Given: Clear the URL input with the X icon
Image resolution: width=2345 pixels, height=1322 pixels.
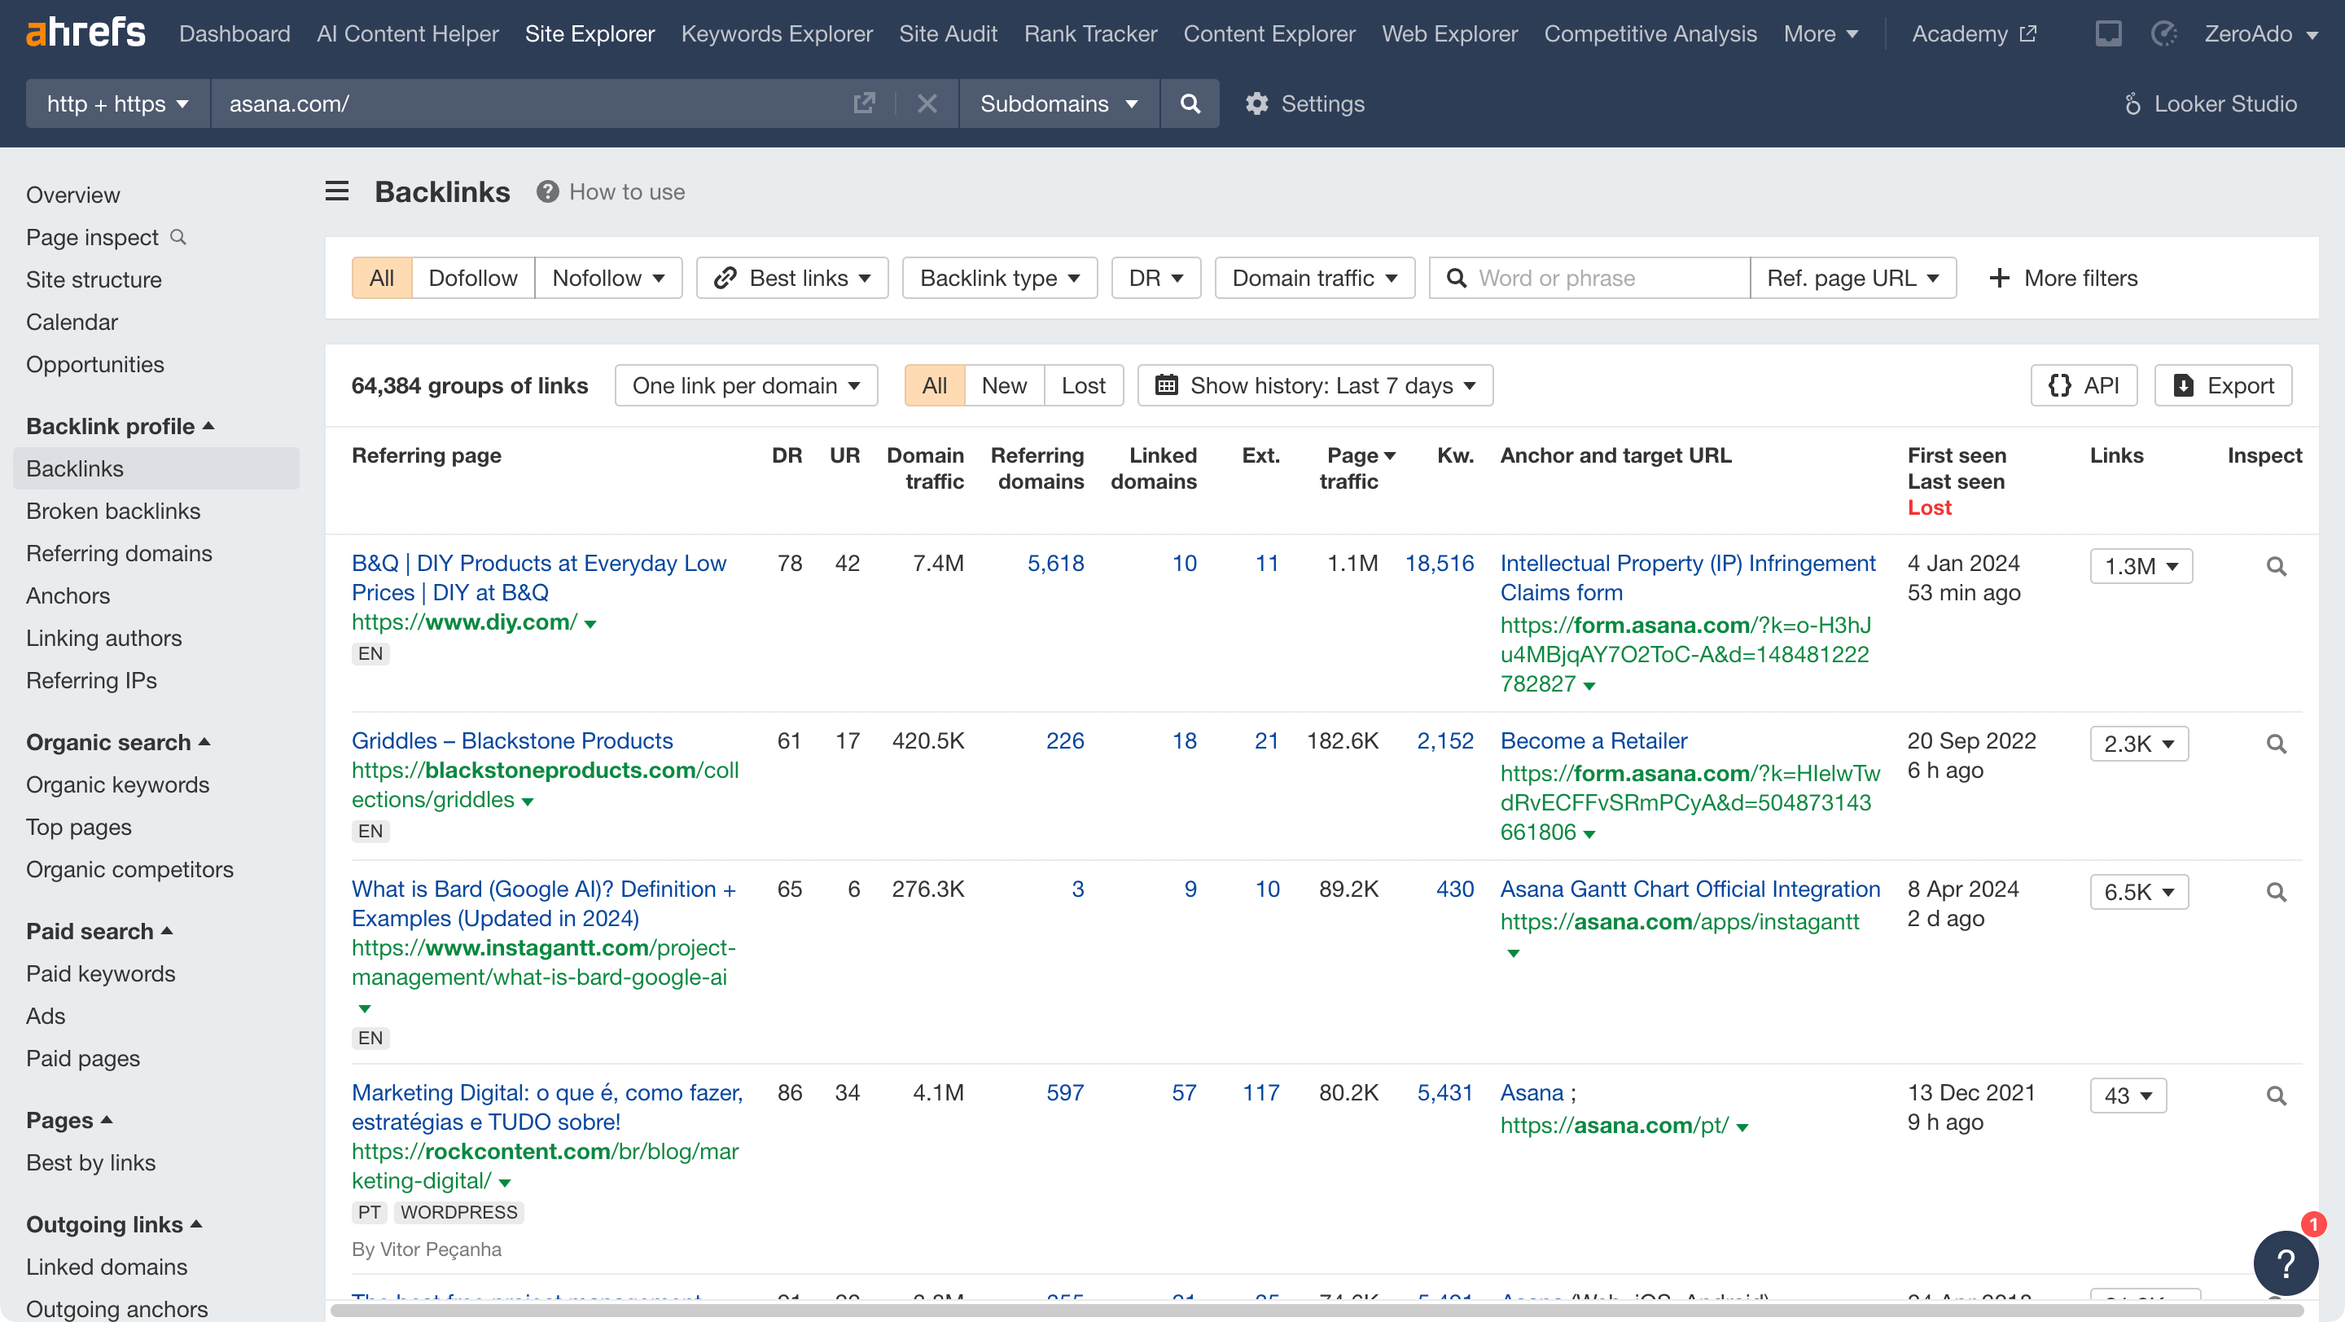Looking at the screenshot, I should tap(927, 103).
